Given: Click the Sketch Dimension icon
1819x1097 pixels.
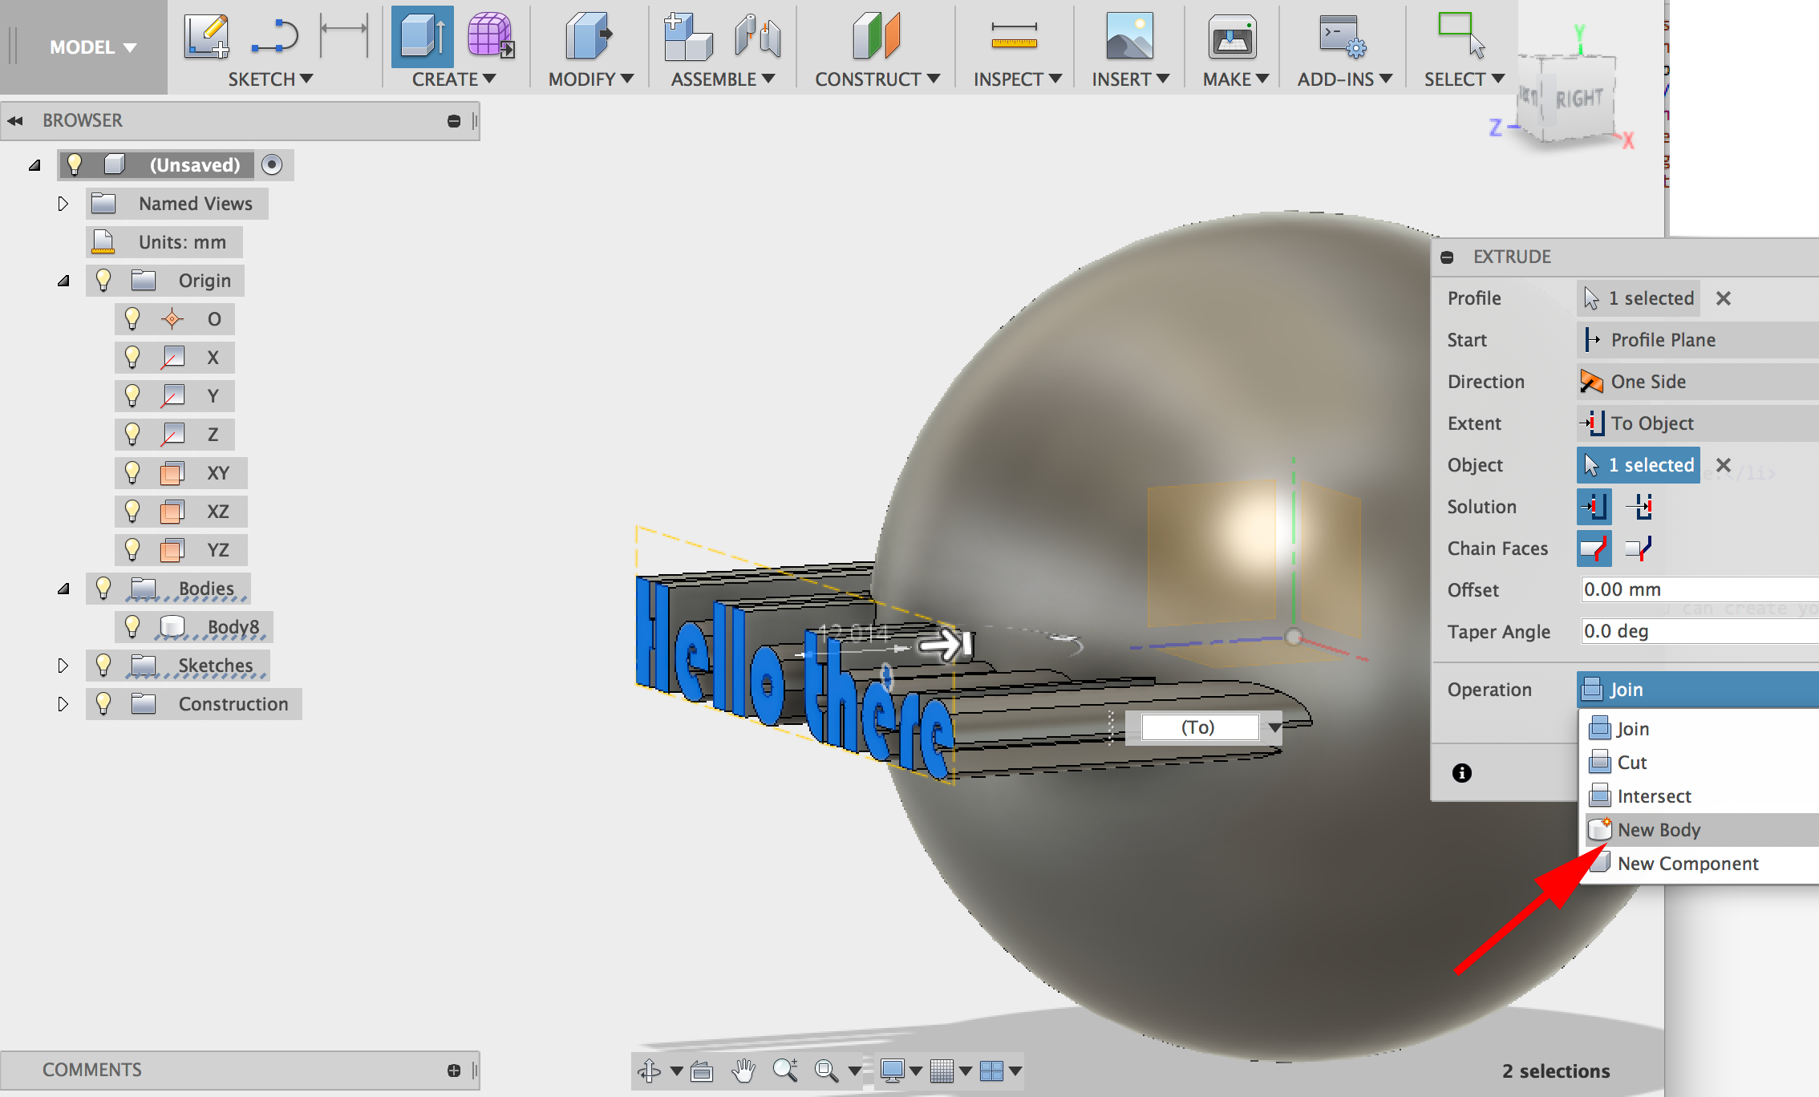Looking at the screenshot, I should click(x=343, y=35).
